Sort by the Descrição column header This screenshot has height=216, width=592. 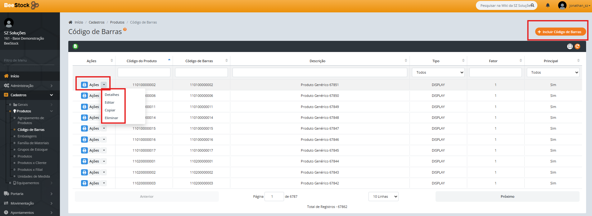[x=317, y=61]
